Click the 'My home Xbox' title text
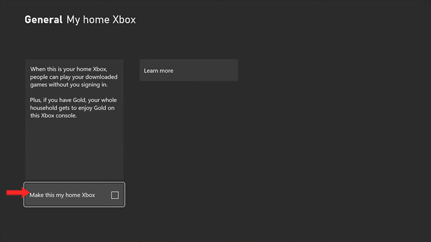Image resolution: width=431 pixels, height=242 pixels. tap(101, 20)
